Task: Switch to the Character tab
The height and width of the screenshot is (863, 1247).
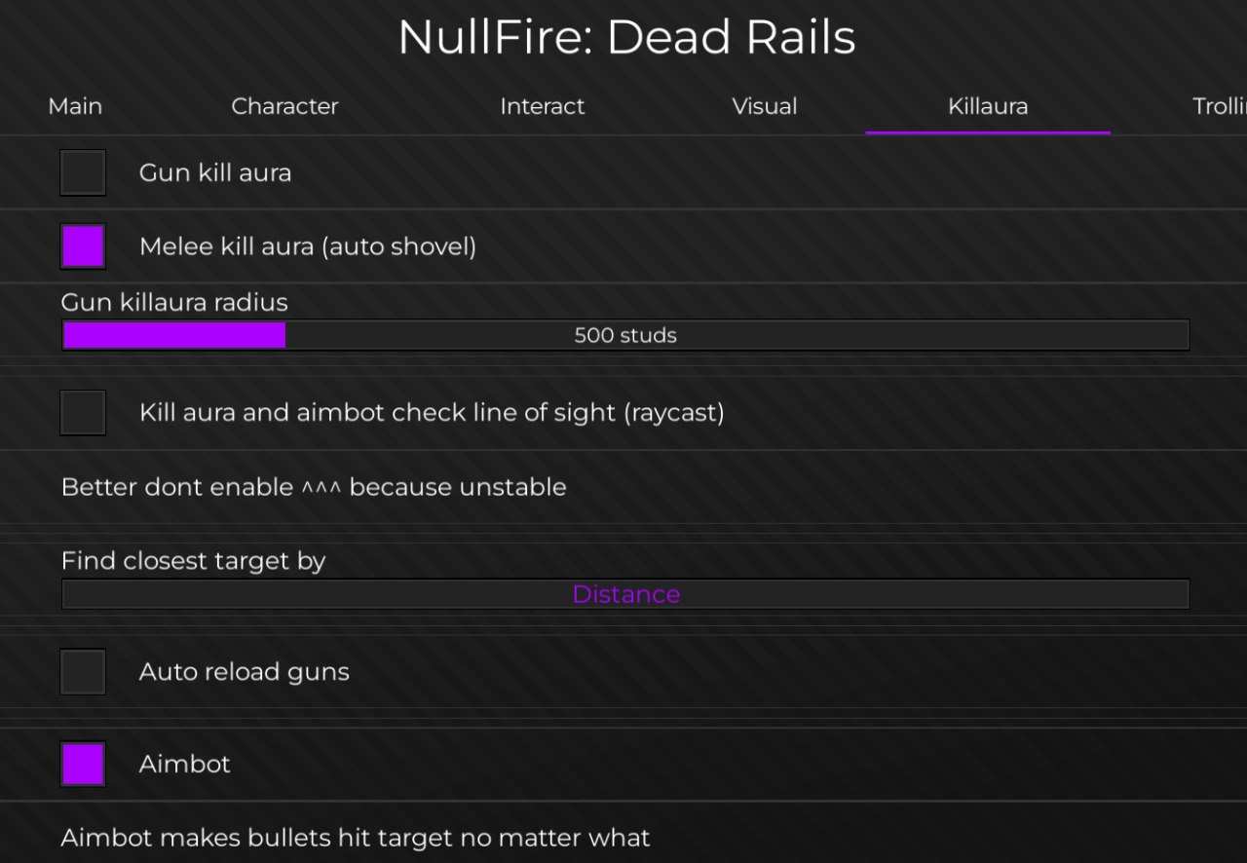Action: pyautogui.click(x=284, y=106)
